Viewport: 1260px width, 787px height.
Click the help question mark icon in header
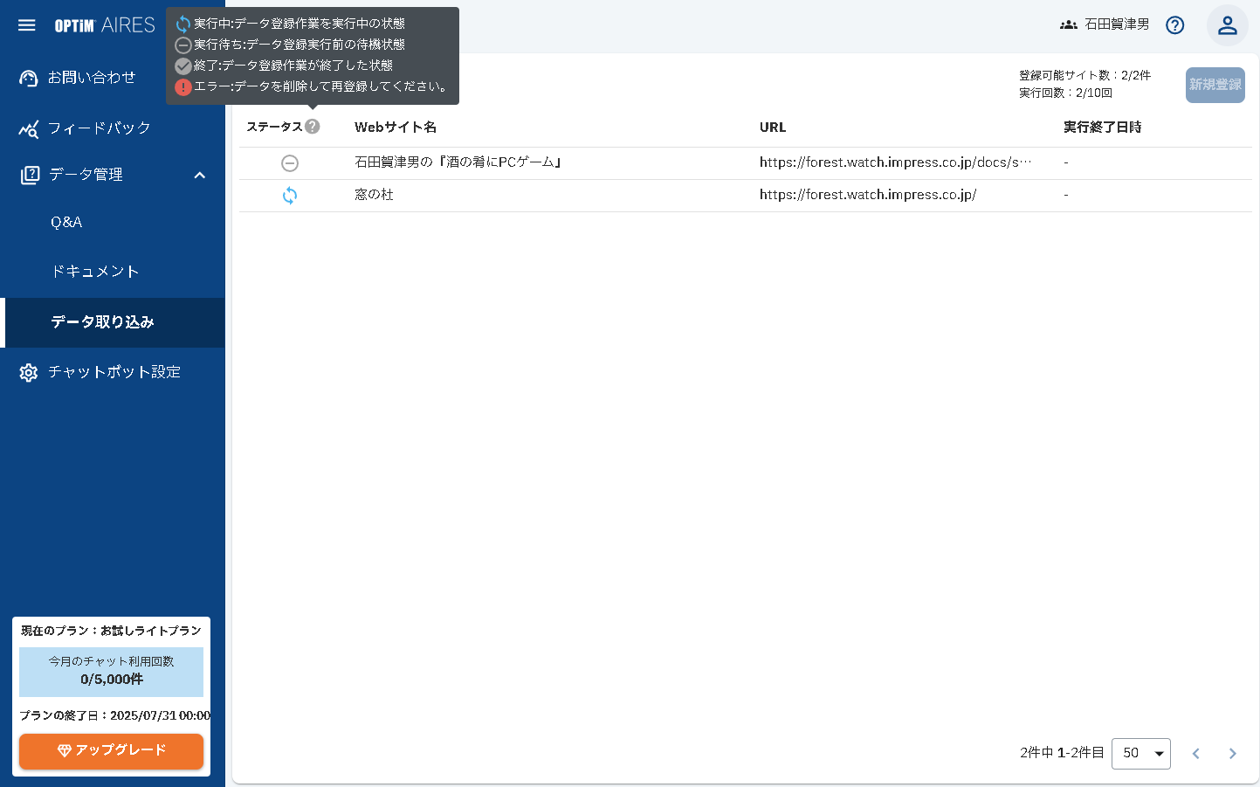point(1174,25)
